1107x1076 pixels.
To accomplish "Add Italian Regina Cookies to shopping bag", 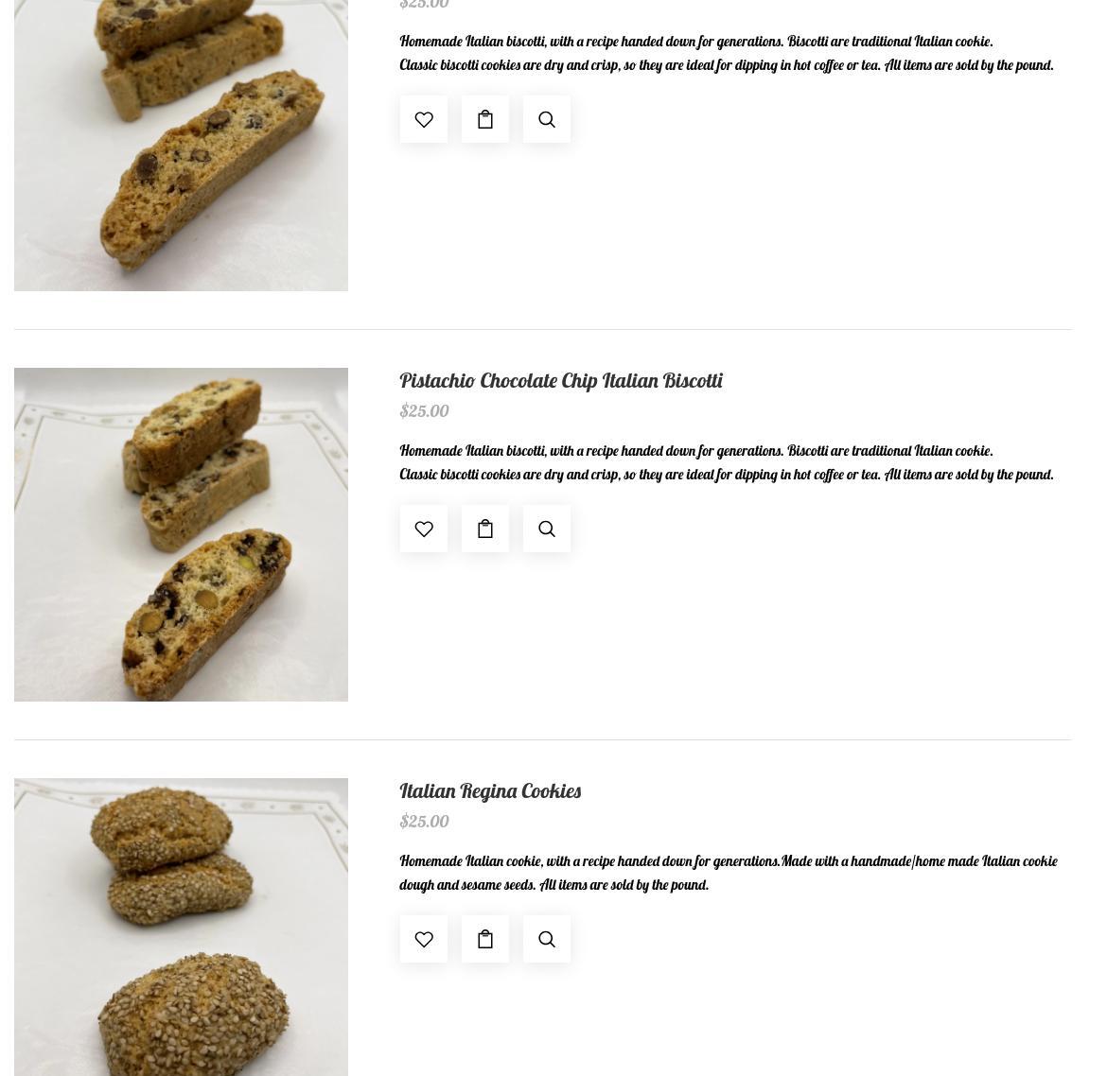I will (485, 939).
